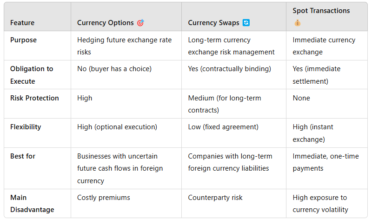372x219 pixels.
Task: Click the Obligation to Execute row label
Action: tap(32, 75)
